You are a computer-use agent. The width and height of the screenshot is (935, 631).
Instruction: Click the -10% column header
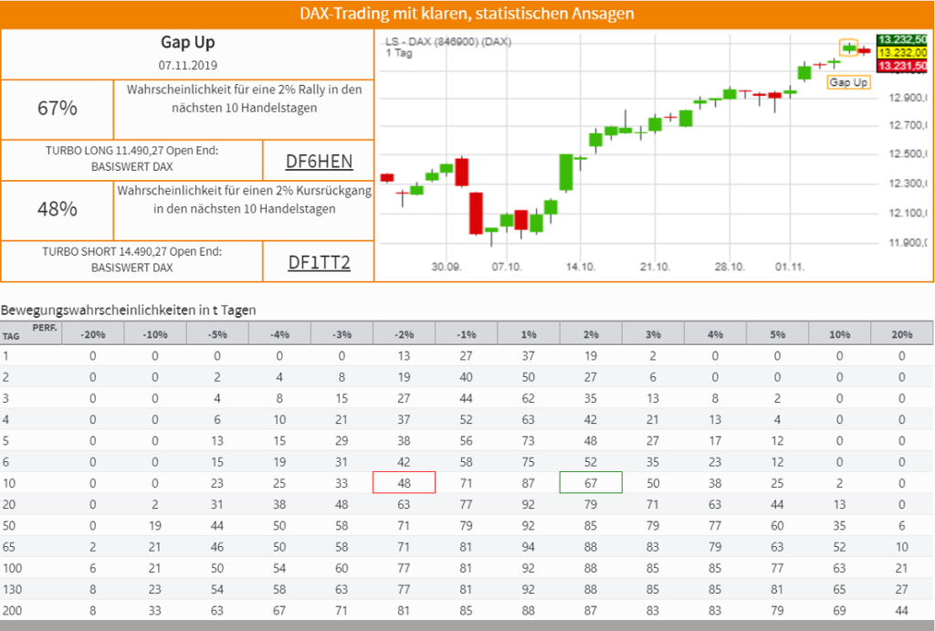click(155, 334)
